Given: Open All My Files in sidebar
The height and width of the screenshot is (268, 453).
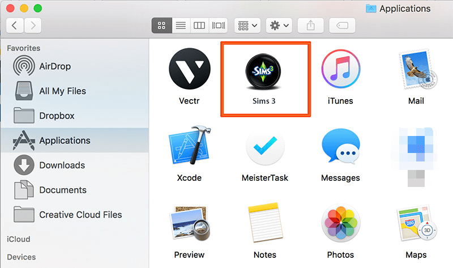Looking at the screenshot, I should (75, 91).
